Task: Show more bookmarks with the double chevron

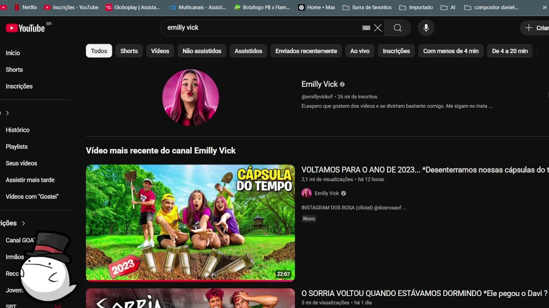Action: (545, 7)
